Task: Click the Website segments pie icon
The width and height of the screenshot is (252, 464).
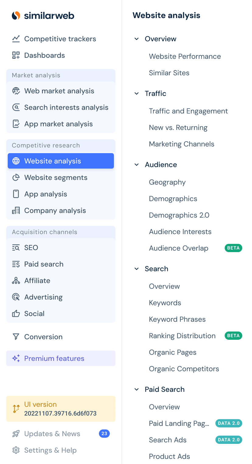Action: 16,177
